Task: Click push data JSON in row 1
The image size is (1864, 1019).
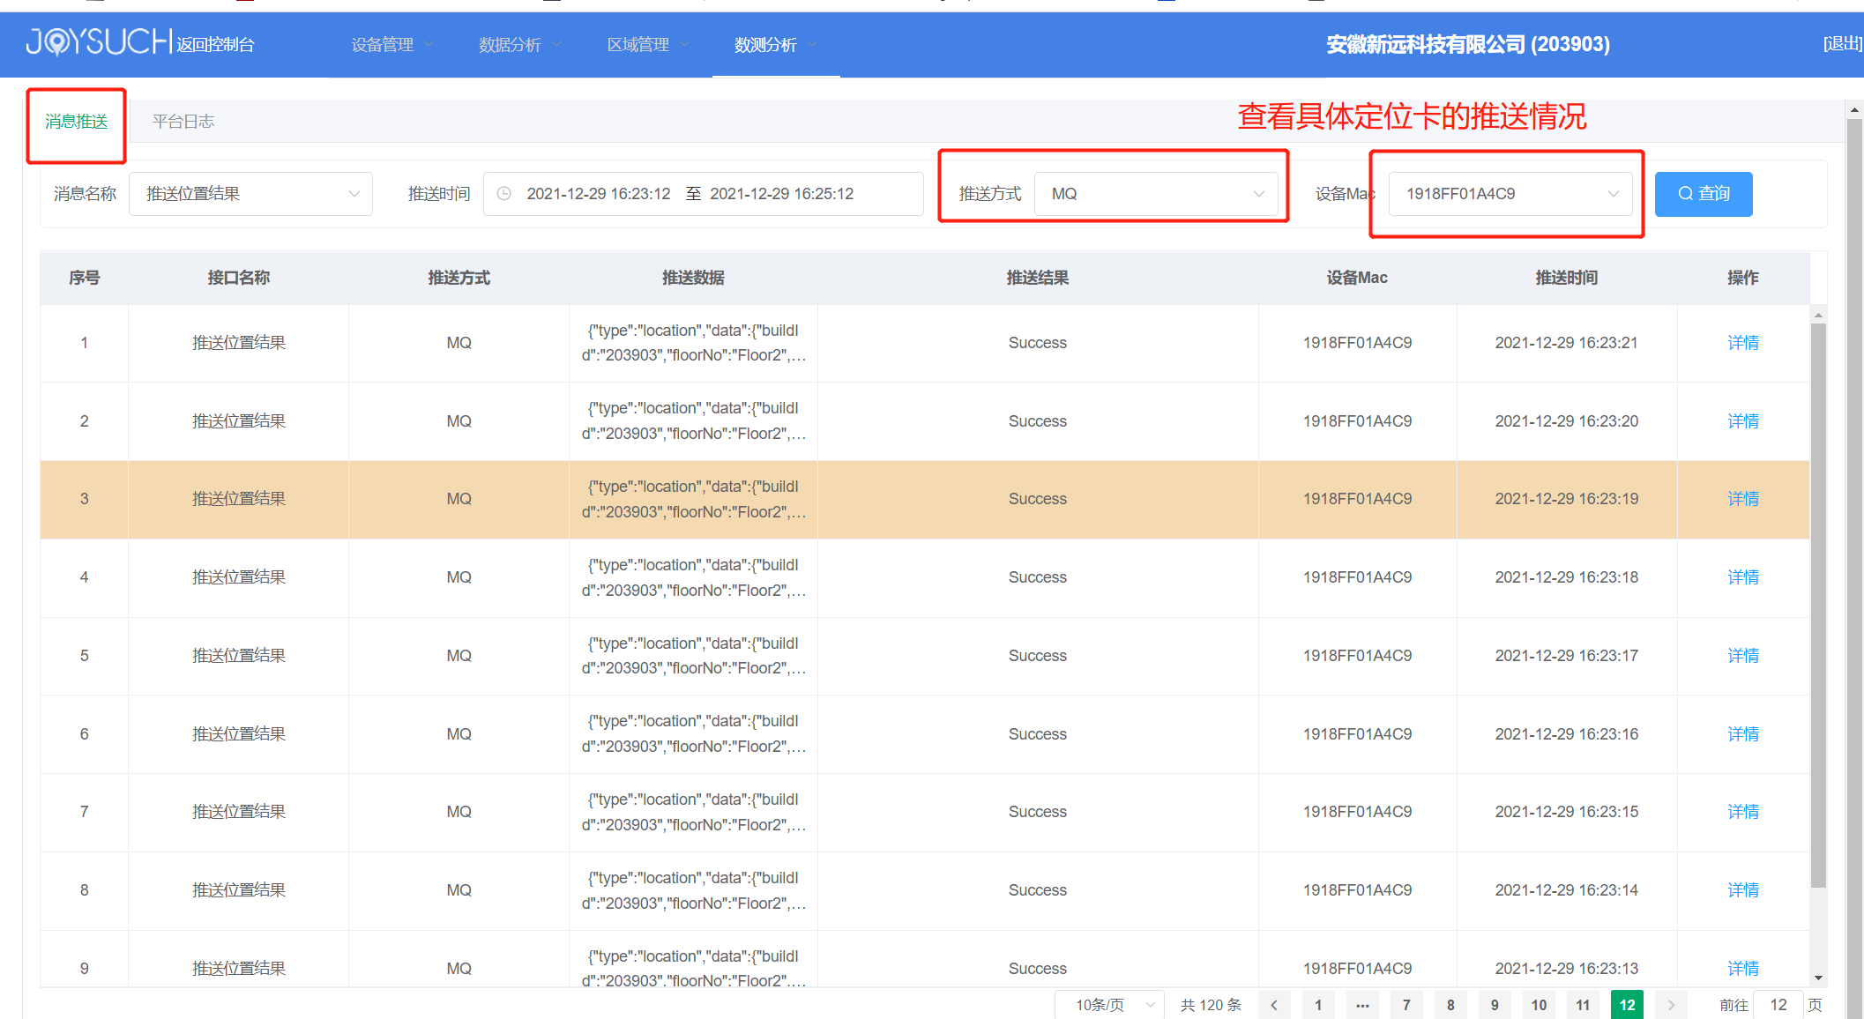Action: [x=693, y=343]
